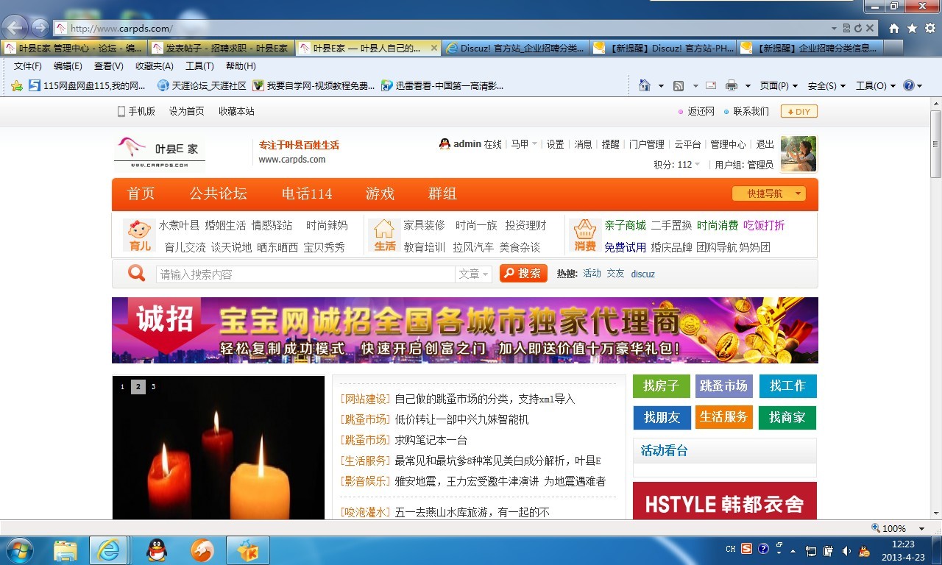Click the Read Mail envelope icon
The height and width of the screenshot is (565, 942).
coord(711,85)
